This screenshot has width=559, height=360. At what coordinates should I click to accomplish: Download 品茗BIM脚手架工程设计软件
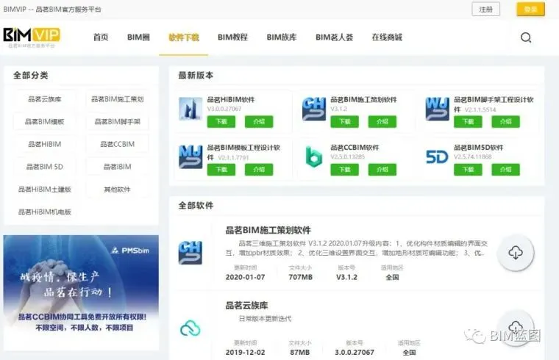468,121
